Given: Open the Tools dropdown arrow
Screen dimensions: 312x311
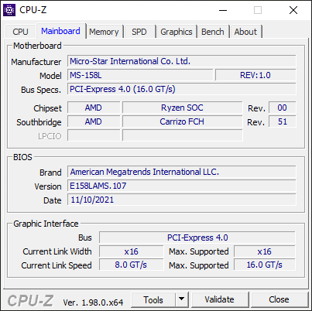Looking at the screenshot, I should point(182,299).
